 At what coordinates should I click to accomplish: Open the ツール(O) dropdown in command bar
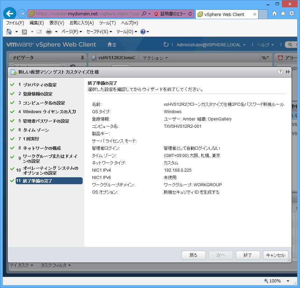click(x=127, y=31)
